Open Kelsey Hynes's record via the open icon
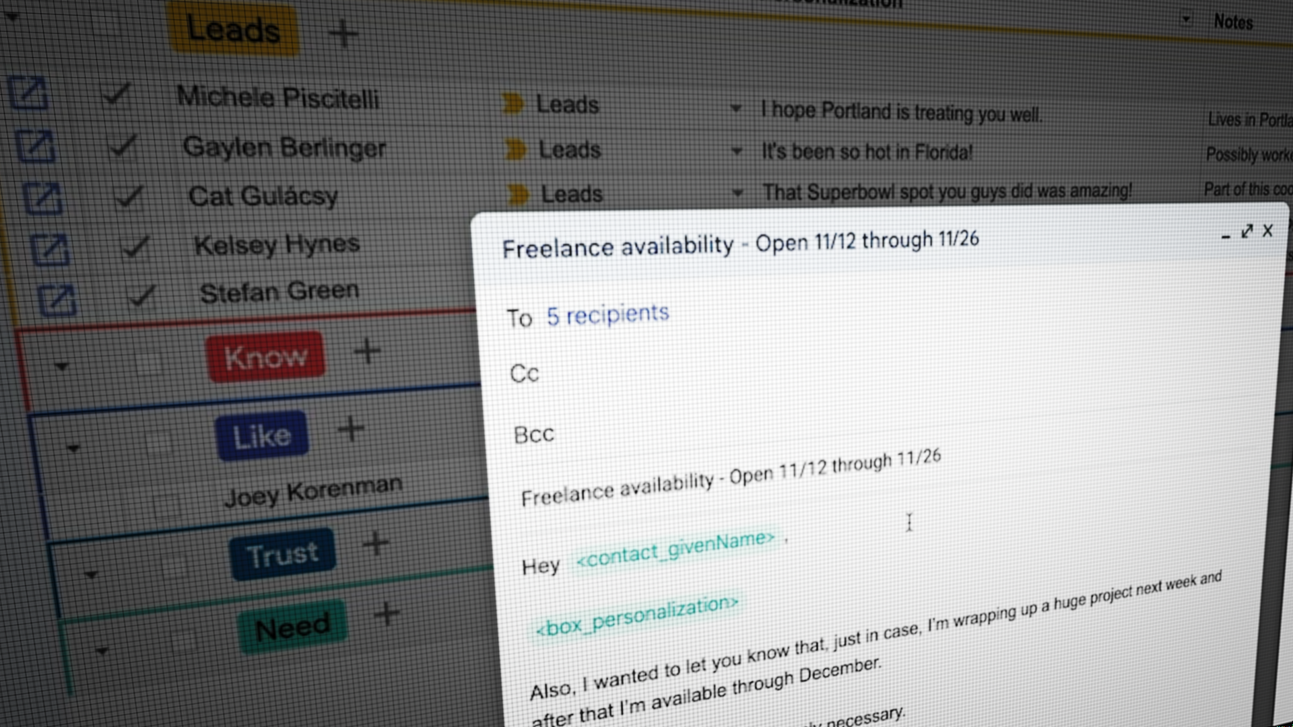The height and width of the screenshot is (727, 1293). tap(50, 249)
